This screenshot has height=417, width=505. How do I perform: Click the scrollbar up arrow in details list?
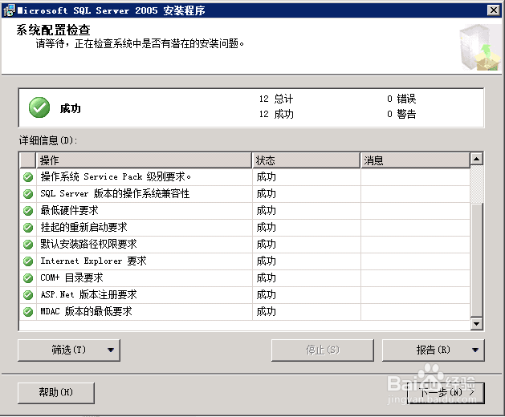[476, 159]
